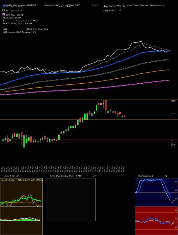Image resolution: width=178 pixels, height=235 pixels.
Task: Open the empty Intra Day Trading Price panel
Action: 71,199
